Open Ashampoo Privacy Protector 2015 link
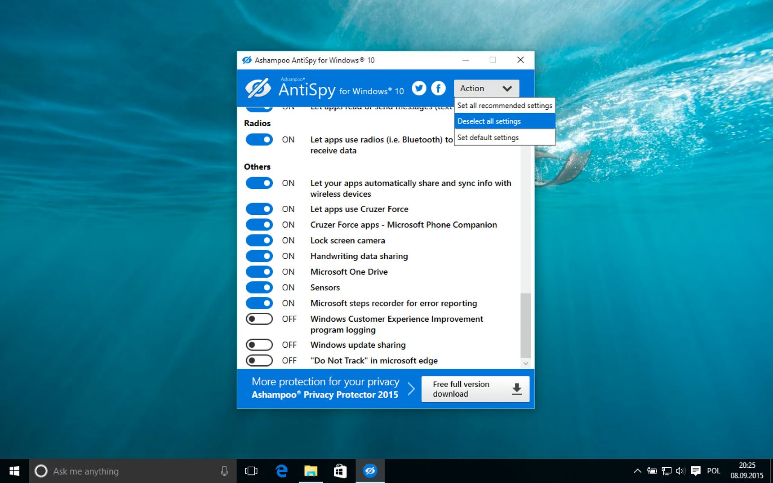The height and width of the screenshot is (483, 773). (x=325, y=395)
